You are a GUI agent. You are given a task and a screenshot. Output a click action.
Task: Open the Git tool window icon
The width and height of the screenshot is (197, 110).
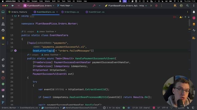(3, 102)
